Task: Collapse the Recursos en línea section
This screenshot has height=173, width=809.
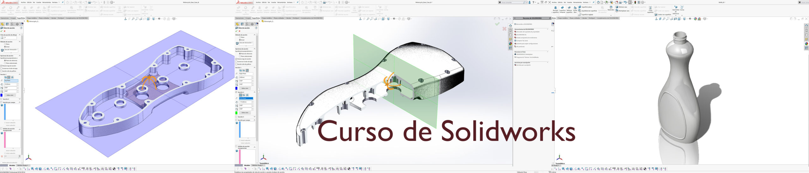Action: click(548, 52)
